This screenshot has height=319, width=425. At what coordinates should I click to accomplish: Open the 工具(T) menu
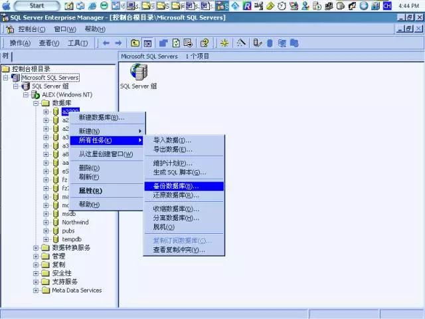[78, 43]
